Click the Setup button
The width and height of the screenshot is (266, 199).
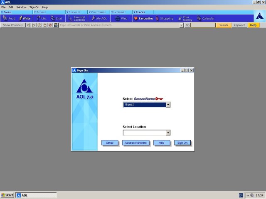110,143
